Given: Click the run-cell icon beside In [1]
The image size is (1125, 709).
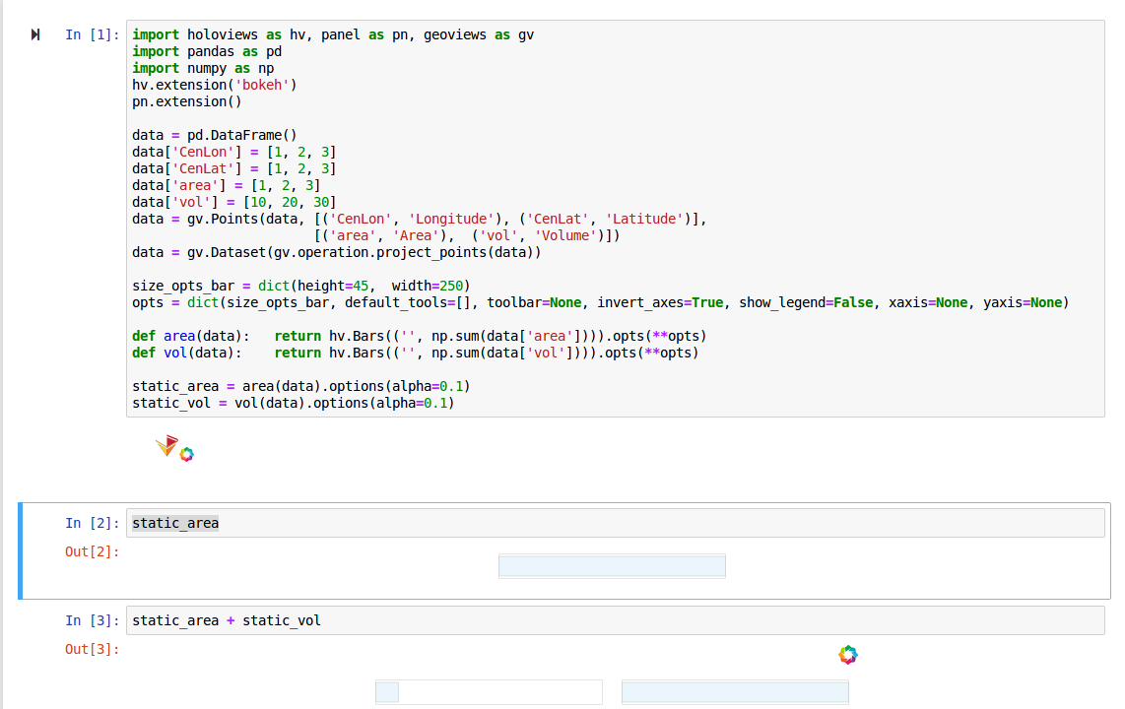Looking at the screenshot, I should click(x=35, y=34).
